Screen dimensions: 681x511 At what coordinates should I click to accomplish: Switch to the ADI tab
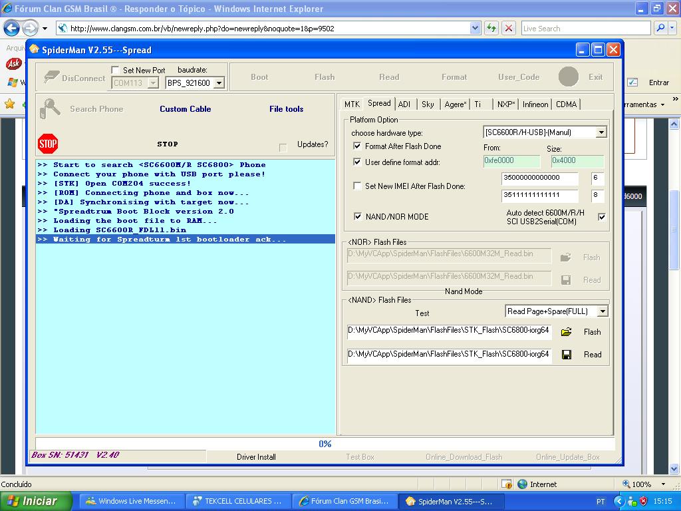pos(404,104)
